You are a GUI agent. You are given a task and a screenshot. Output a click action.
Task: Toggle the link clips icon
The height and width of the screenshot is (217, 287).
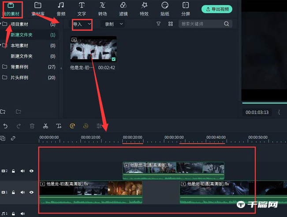[x=13, y=138]
